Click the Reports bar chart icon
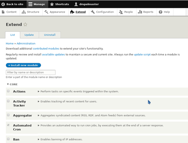 coord(140,12)
